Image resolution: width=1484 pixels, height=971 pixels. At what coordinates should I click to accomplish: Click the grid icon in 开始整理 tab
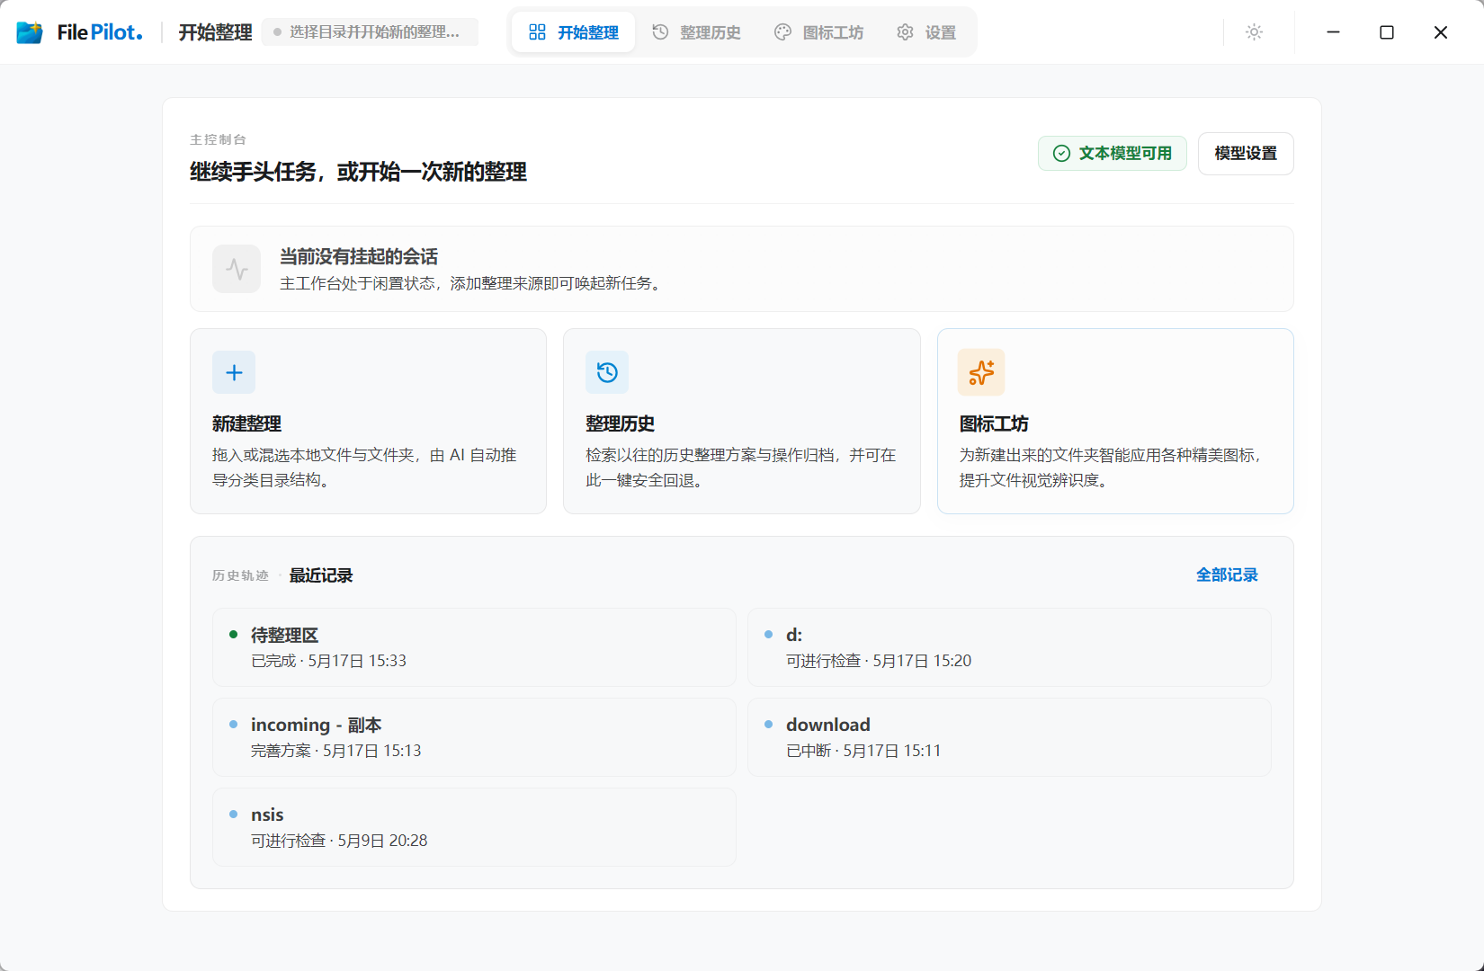tap(537, 32)
